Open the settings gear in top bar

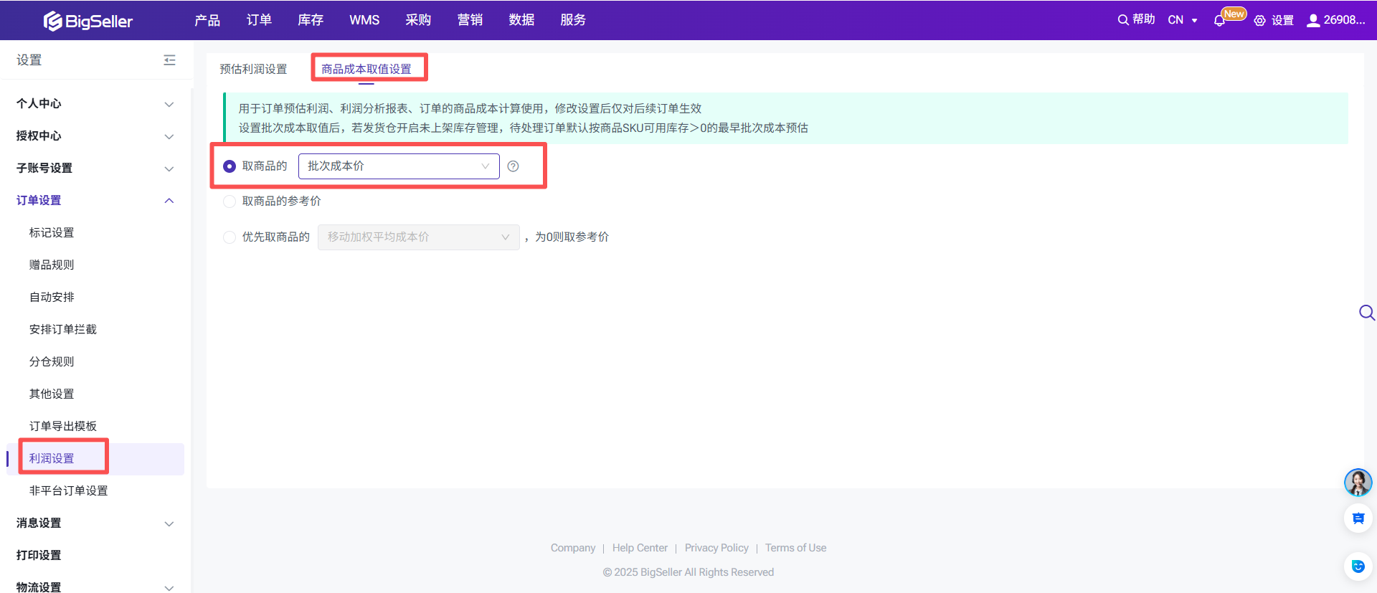(1260, 21)
